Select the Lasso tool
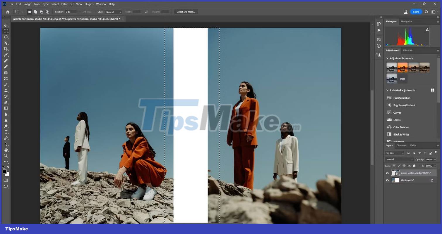 coord(6,37)
